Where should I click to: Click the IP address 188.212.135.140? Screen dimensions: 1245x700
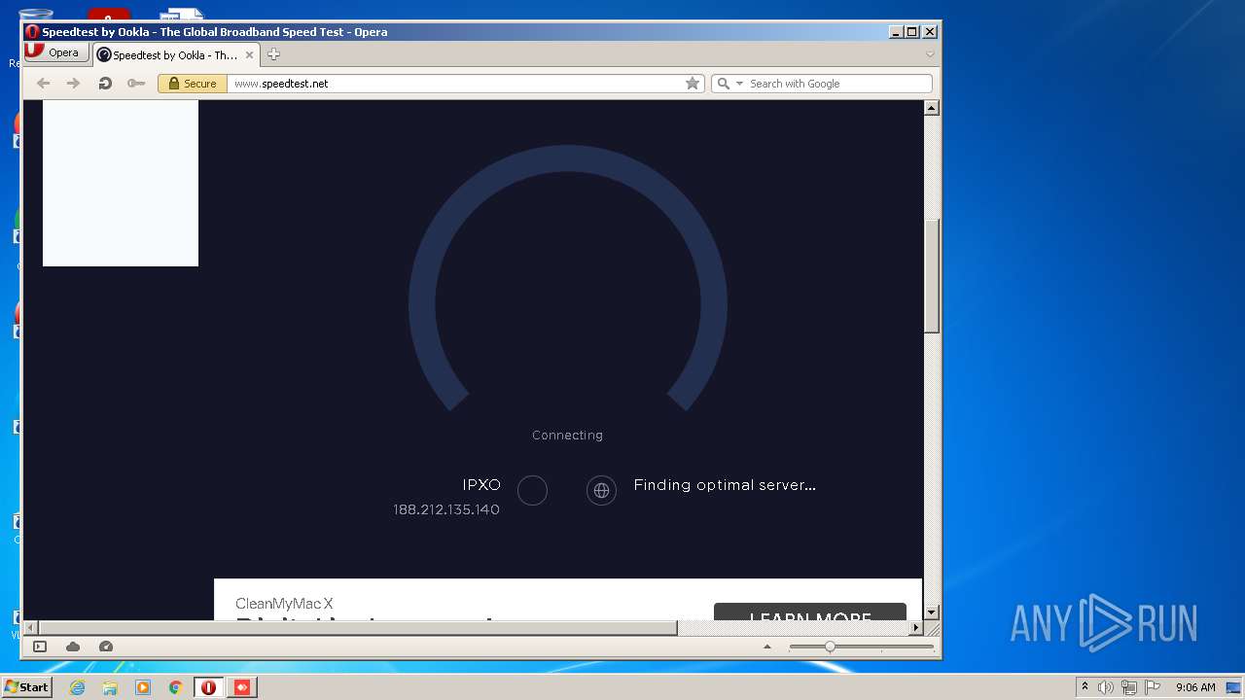[446, 509]
